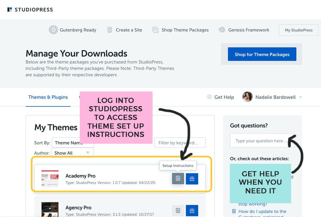Click Nadalie Bardowell's profile avatar

247,97
